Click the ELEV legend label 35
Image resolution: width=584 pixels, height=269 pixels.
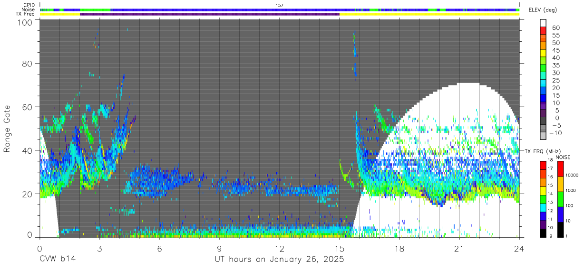(x=556, y=65)
